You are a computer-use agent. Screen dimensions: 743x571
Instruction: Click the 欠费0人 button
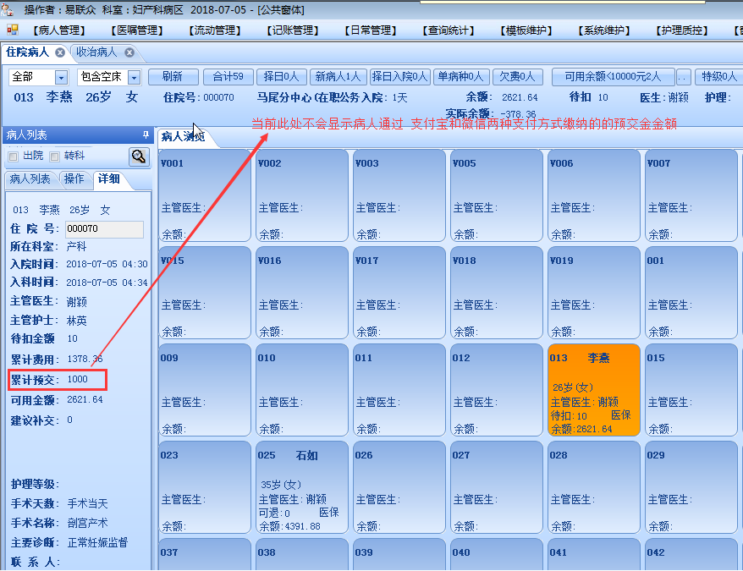click(x=518, y=77)
